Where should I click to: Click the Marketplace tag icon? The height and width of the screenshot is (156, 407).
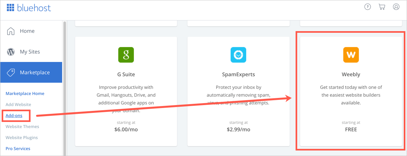point(11,72)
